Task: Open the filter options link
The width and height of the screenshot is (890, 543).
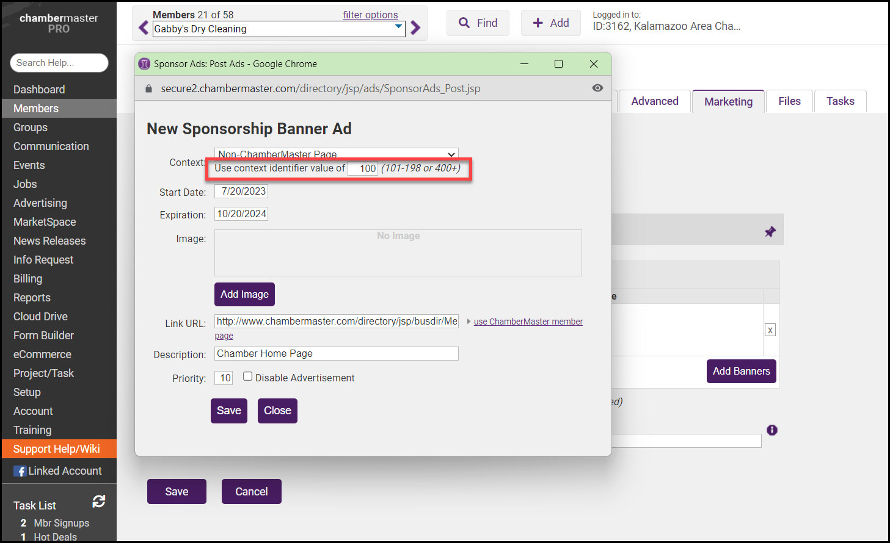Action: coord(370,15)
